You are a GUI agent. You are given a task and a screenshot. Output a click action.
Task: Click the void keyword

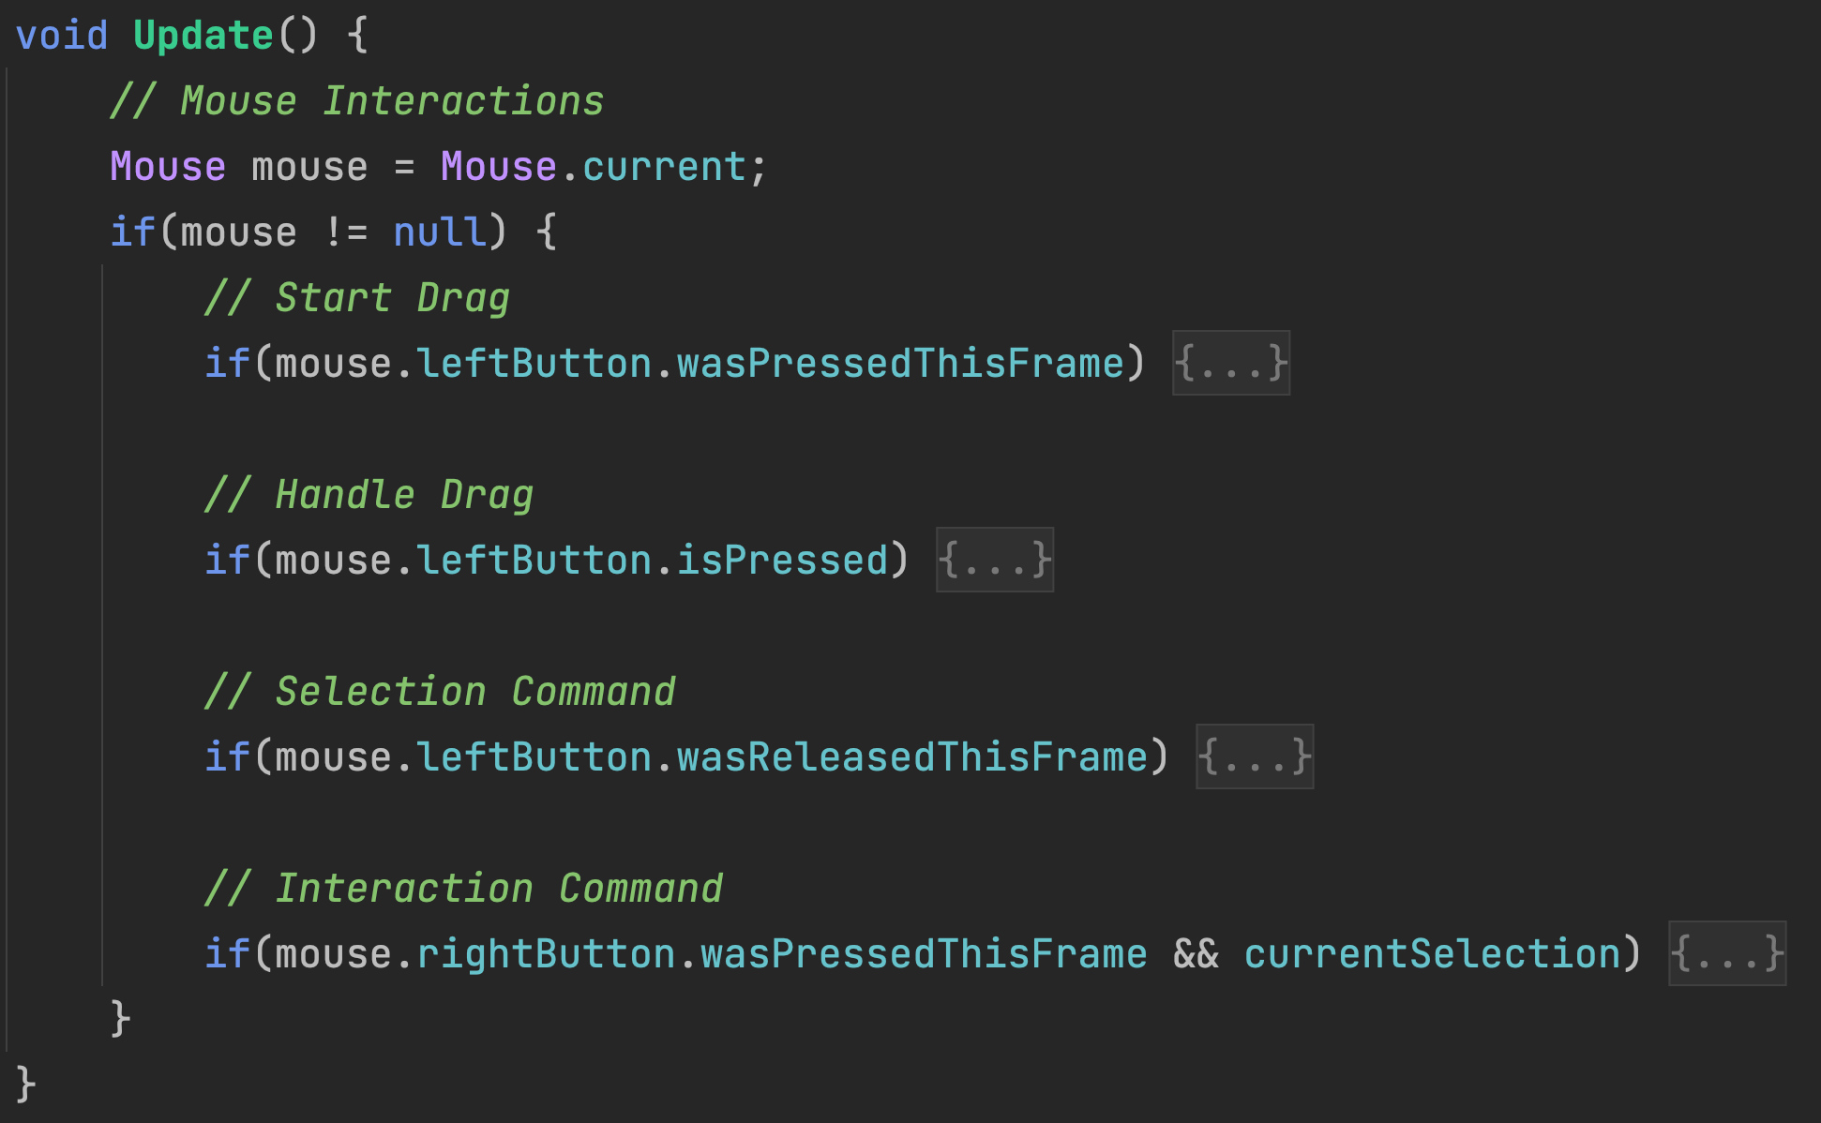pos(62,36)
